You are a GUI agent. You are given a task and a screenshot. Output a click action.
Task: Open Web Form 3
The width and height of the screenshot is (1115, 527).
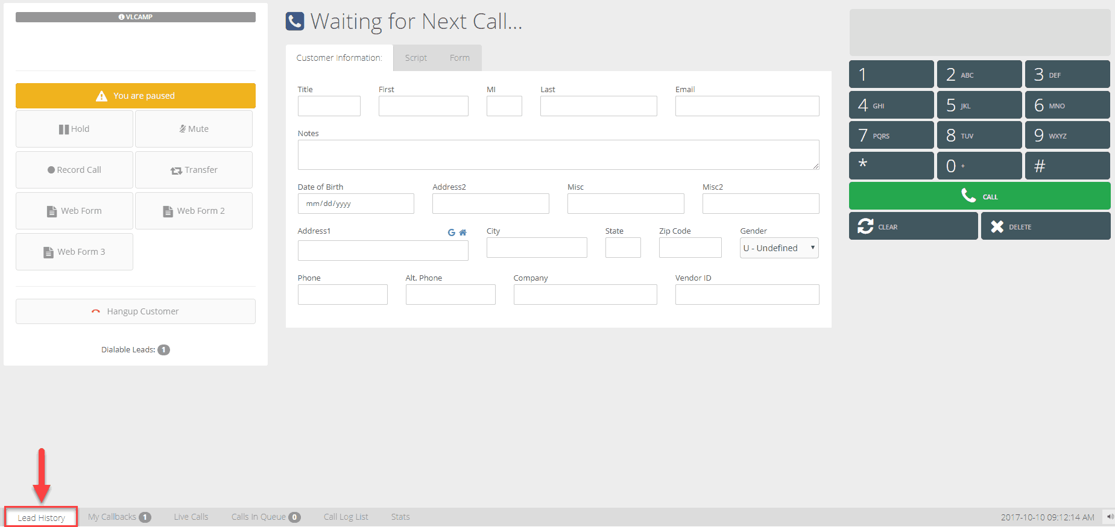tap(74, 252)
